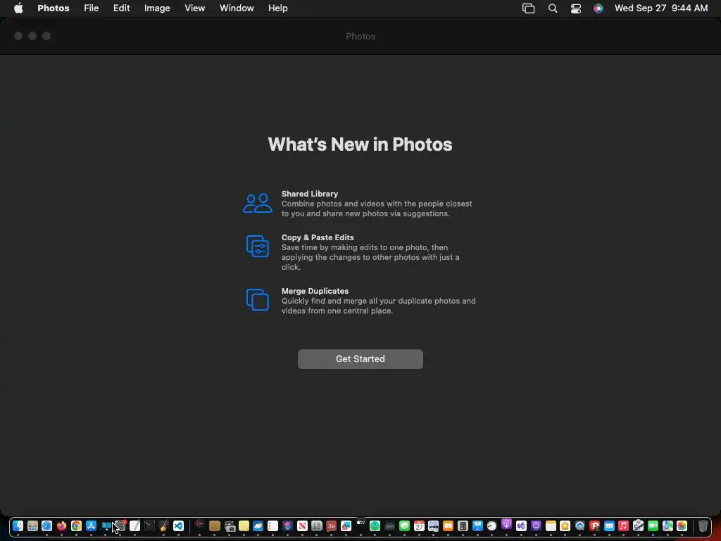Click the date and time in menu bar
Image resolution: width=721 pixels, height=541 pixels.
pos(660,8)
